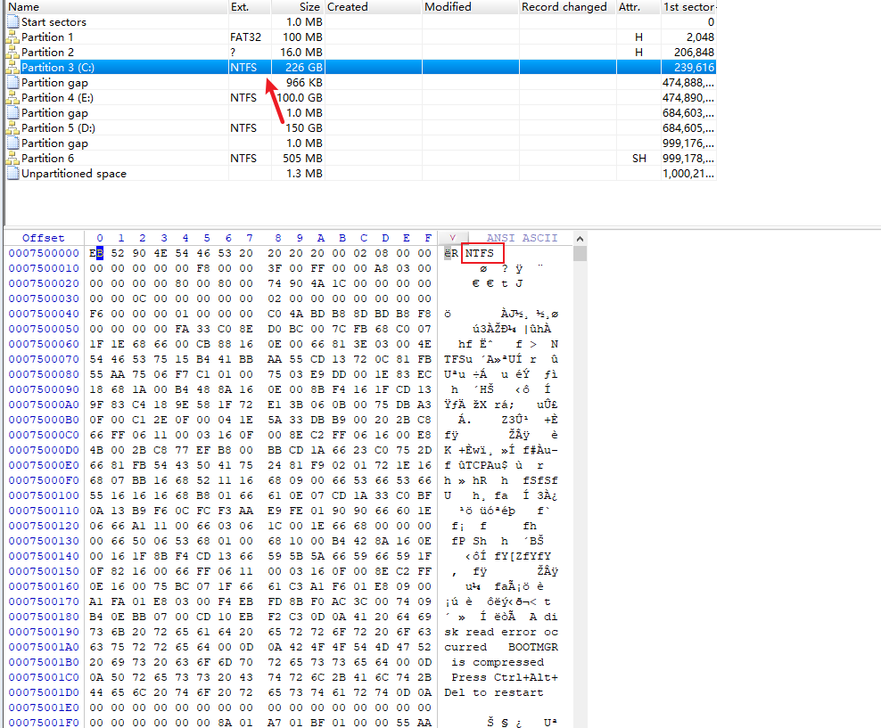The height and width of the screenshot is (728, 881).
Task: Click the Created column header
Action: click(x=348, y=6)
